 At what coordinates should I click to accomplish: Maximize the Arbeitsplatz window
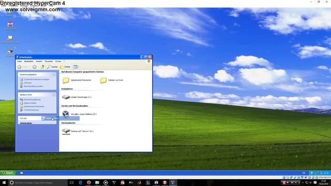(146, 57)
